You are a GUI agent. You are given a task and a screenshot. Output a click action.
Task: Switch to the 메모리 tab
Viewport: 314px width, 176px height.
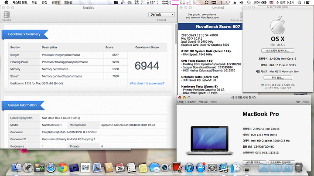[214, 102]
